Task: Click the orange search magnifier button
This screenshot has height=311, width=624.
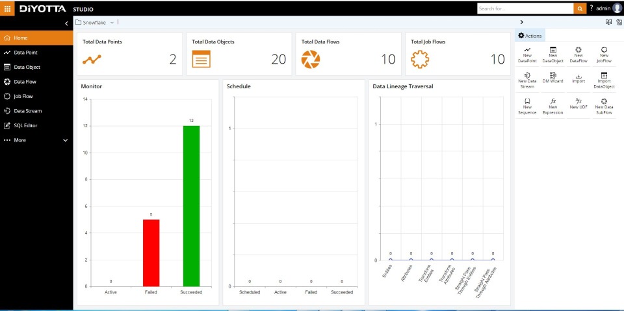Action: tap(580, 8)
